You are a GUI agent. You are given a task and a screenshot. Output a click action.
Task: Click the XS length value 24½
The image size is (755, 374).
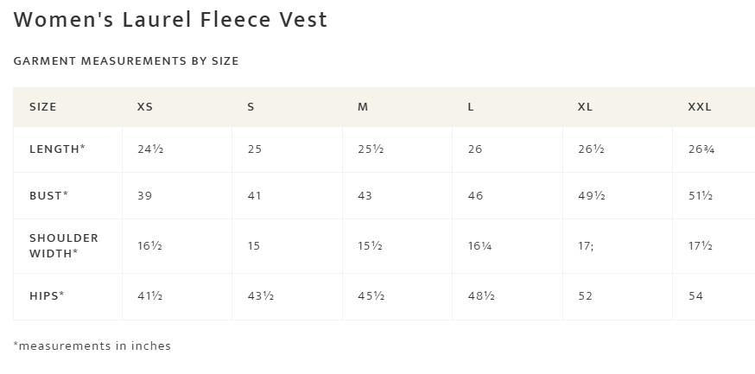coord(150,149)
